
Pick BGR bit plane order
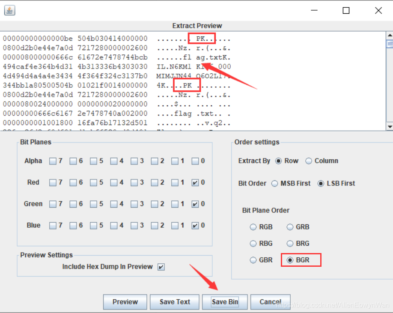(x=290, y=260)
